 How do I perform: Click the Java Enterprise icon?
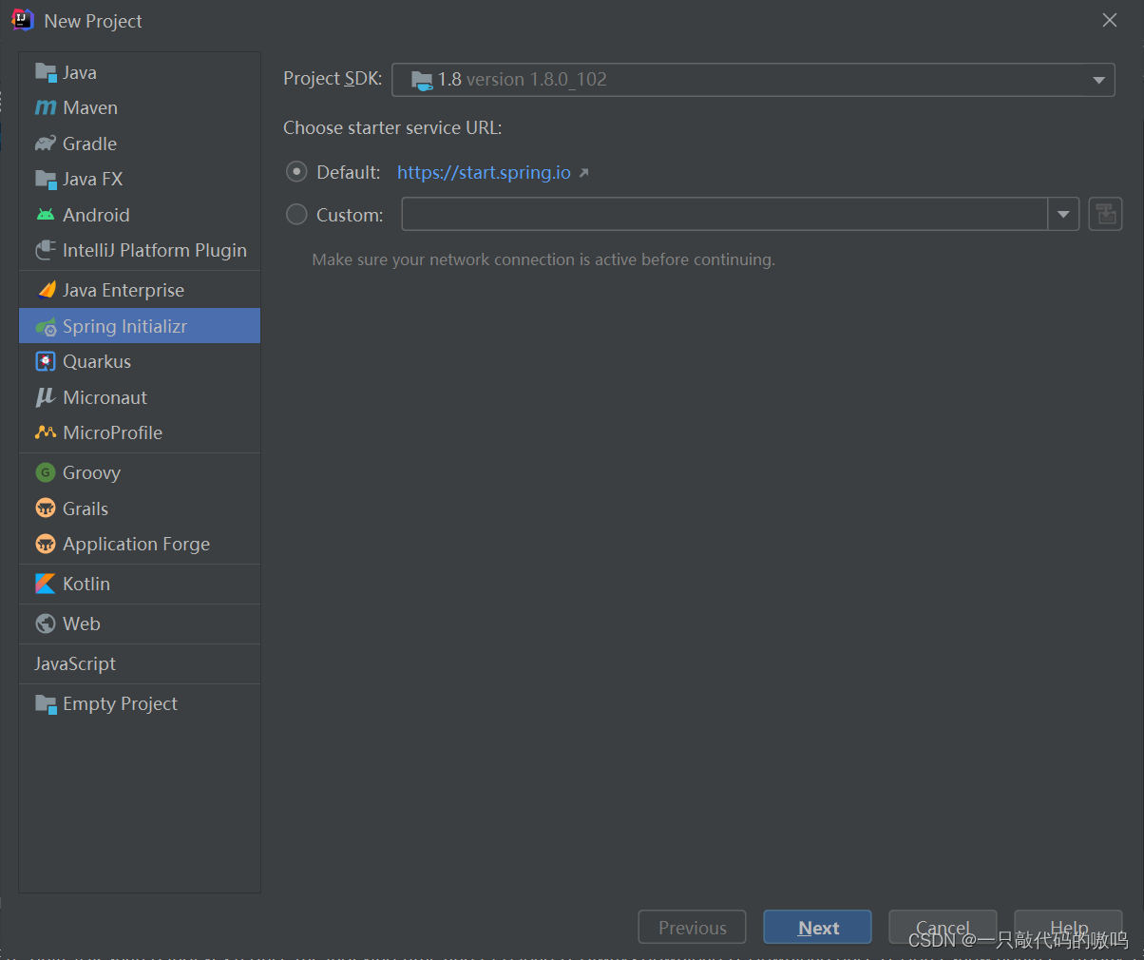46,290
